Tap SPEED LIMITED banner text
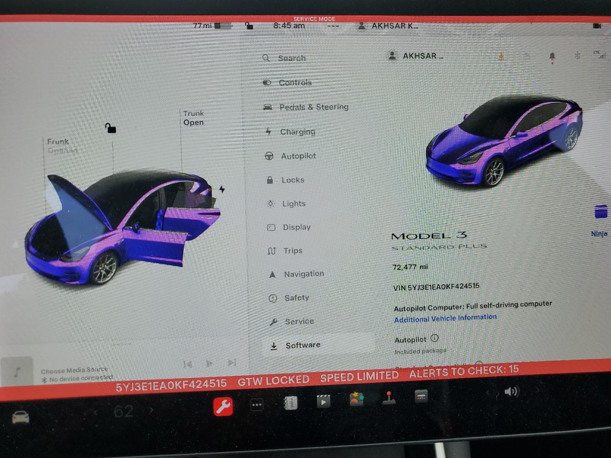Screen dimensions: 611x458 pos(359,376)
